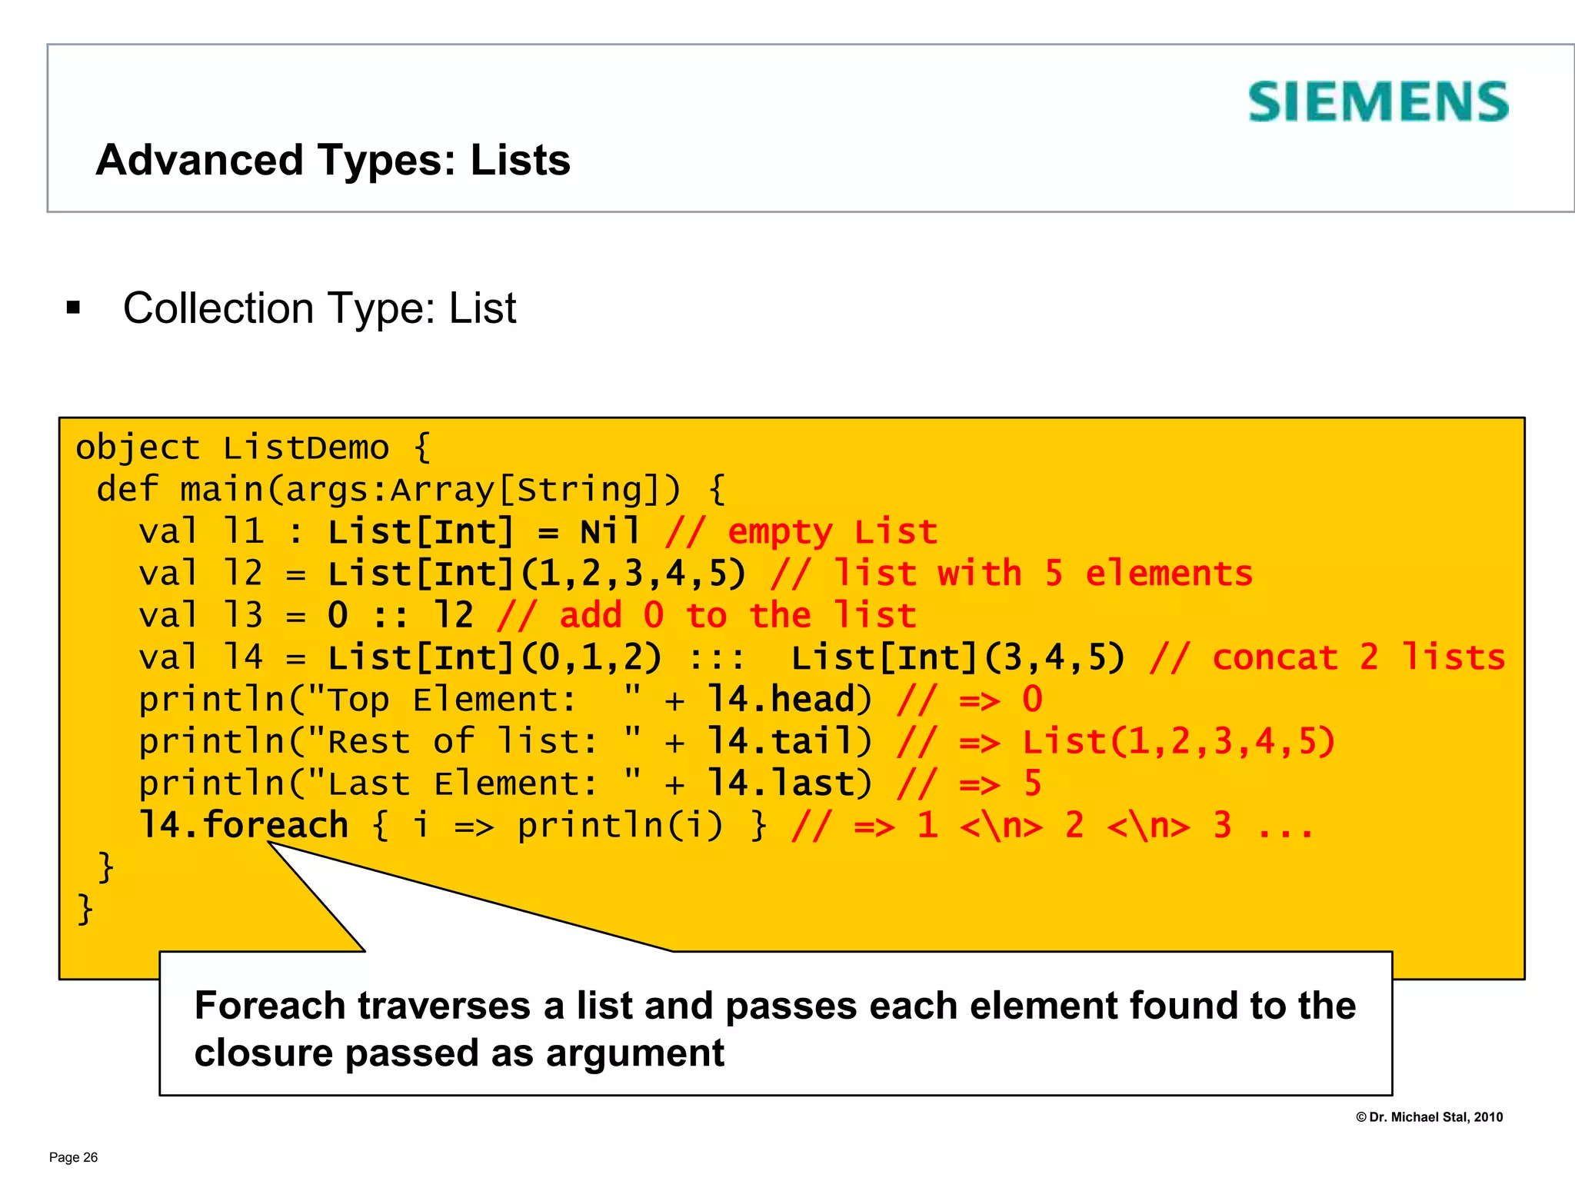Click the Siemens logo
Viewport: 1575px width, 1181px height.
1377,102
